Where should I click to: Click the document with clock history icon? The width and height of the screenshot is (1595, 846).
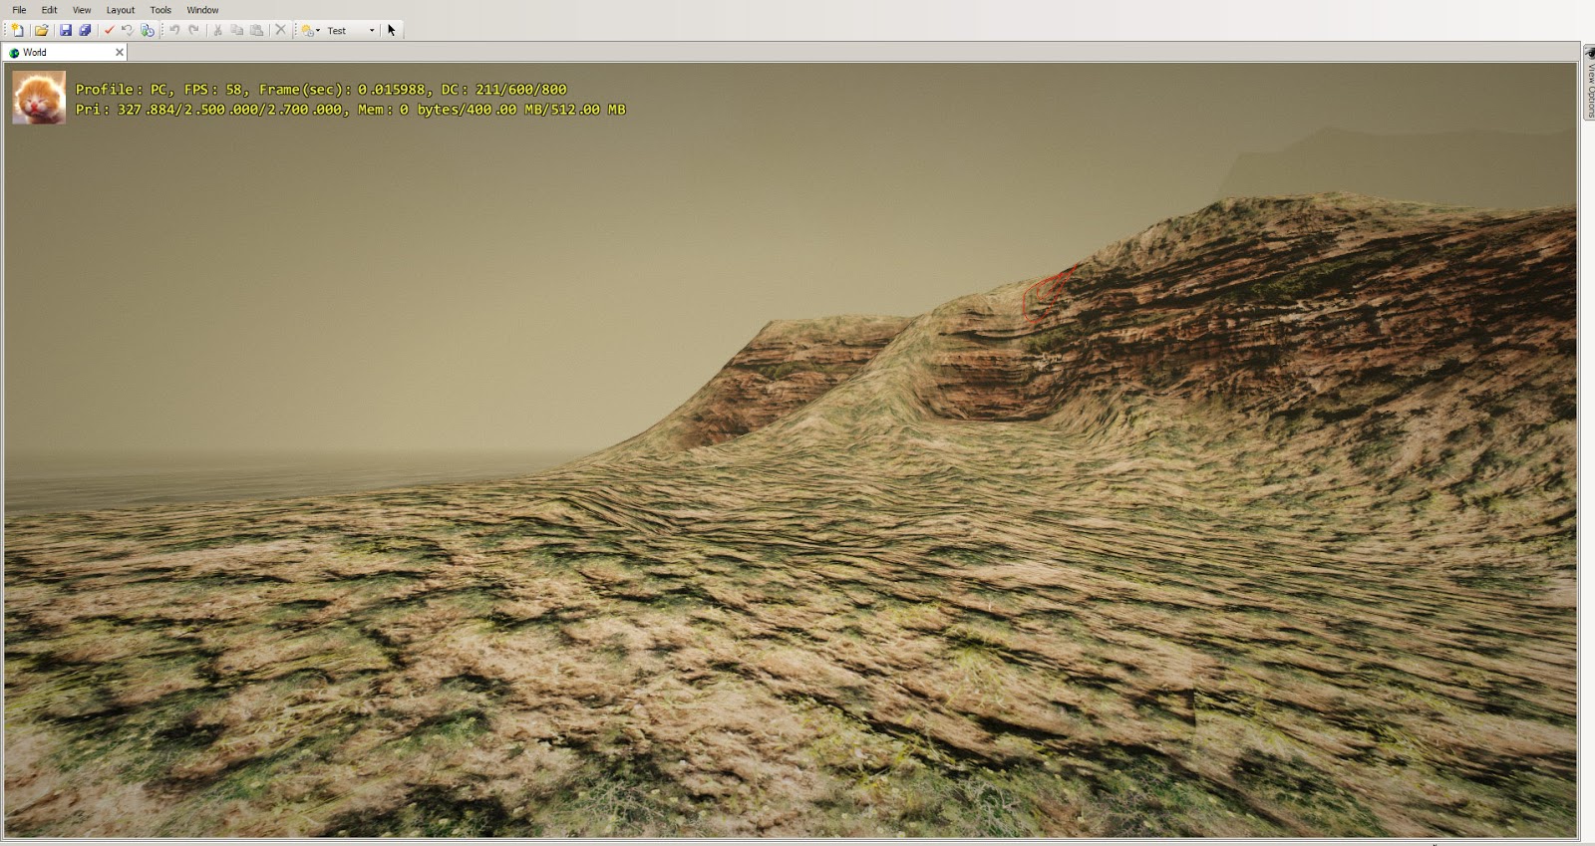[148, 30]
